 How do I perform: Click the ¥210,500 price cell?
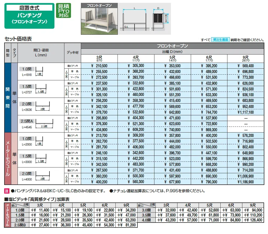point(99,66)
